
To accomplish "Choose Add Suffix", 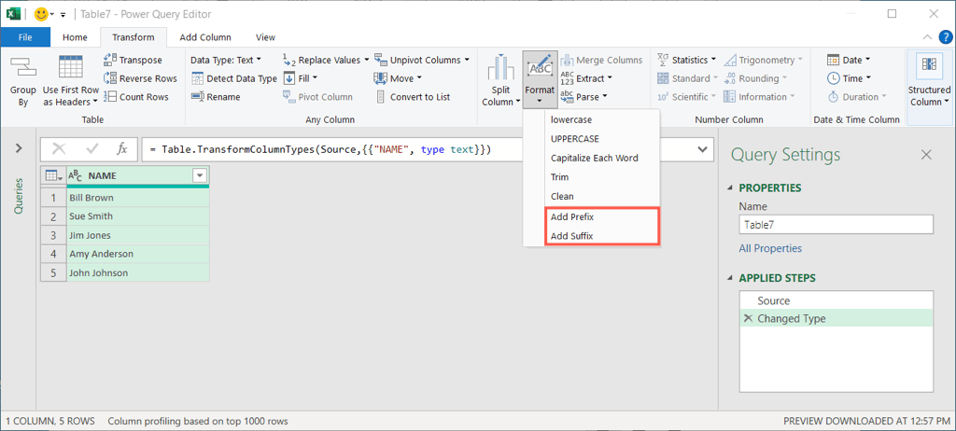I will 591,235.
